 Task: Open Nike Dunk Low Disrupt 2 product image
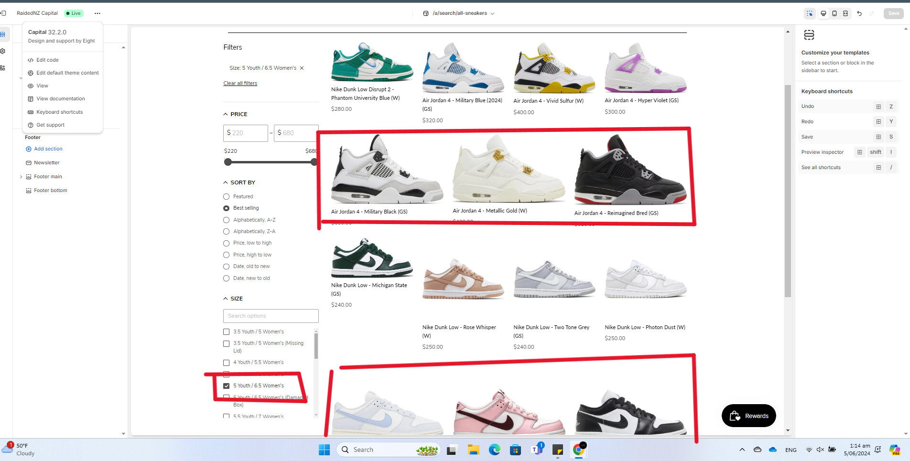(x=372, y=62)
